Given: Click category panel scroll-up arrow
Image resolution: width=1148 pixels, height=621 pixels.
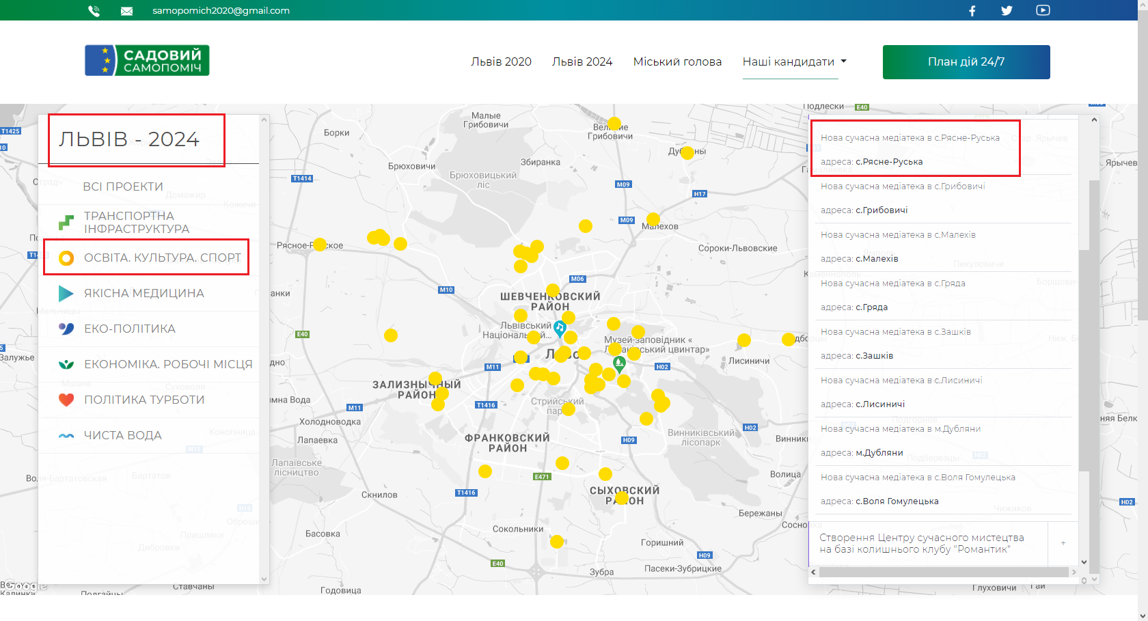Looking at the screenshot, I should (x=264, y=120).
